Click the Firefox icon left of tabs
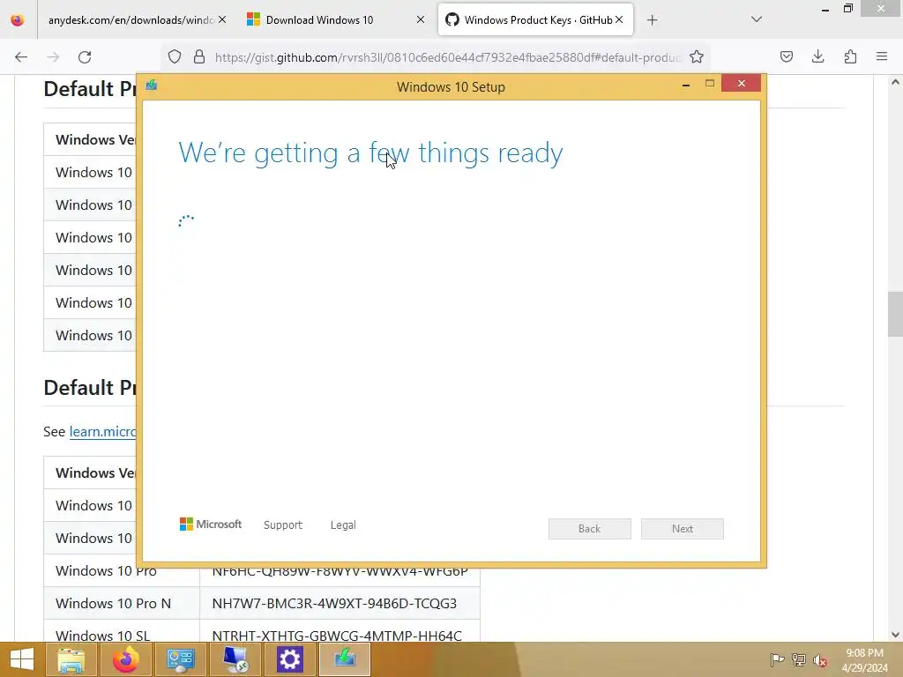This screenshot has height=677, width=903. pos(18,19)
